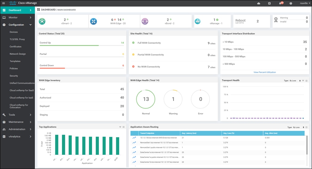This screenshot has height=169, width=312.
Task: Click the vBond orchestrator icon
Action: coord(145,21)
